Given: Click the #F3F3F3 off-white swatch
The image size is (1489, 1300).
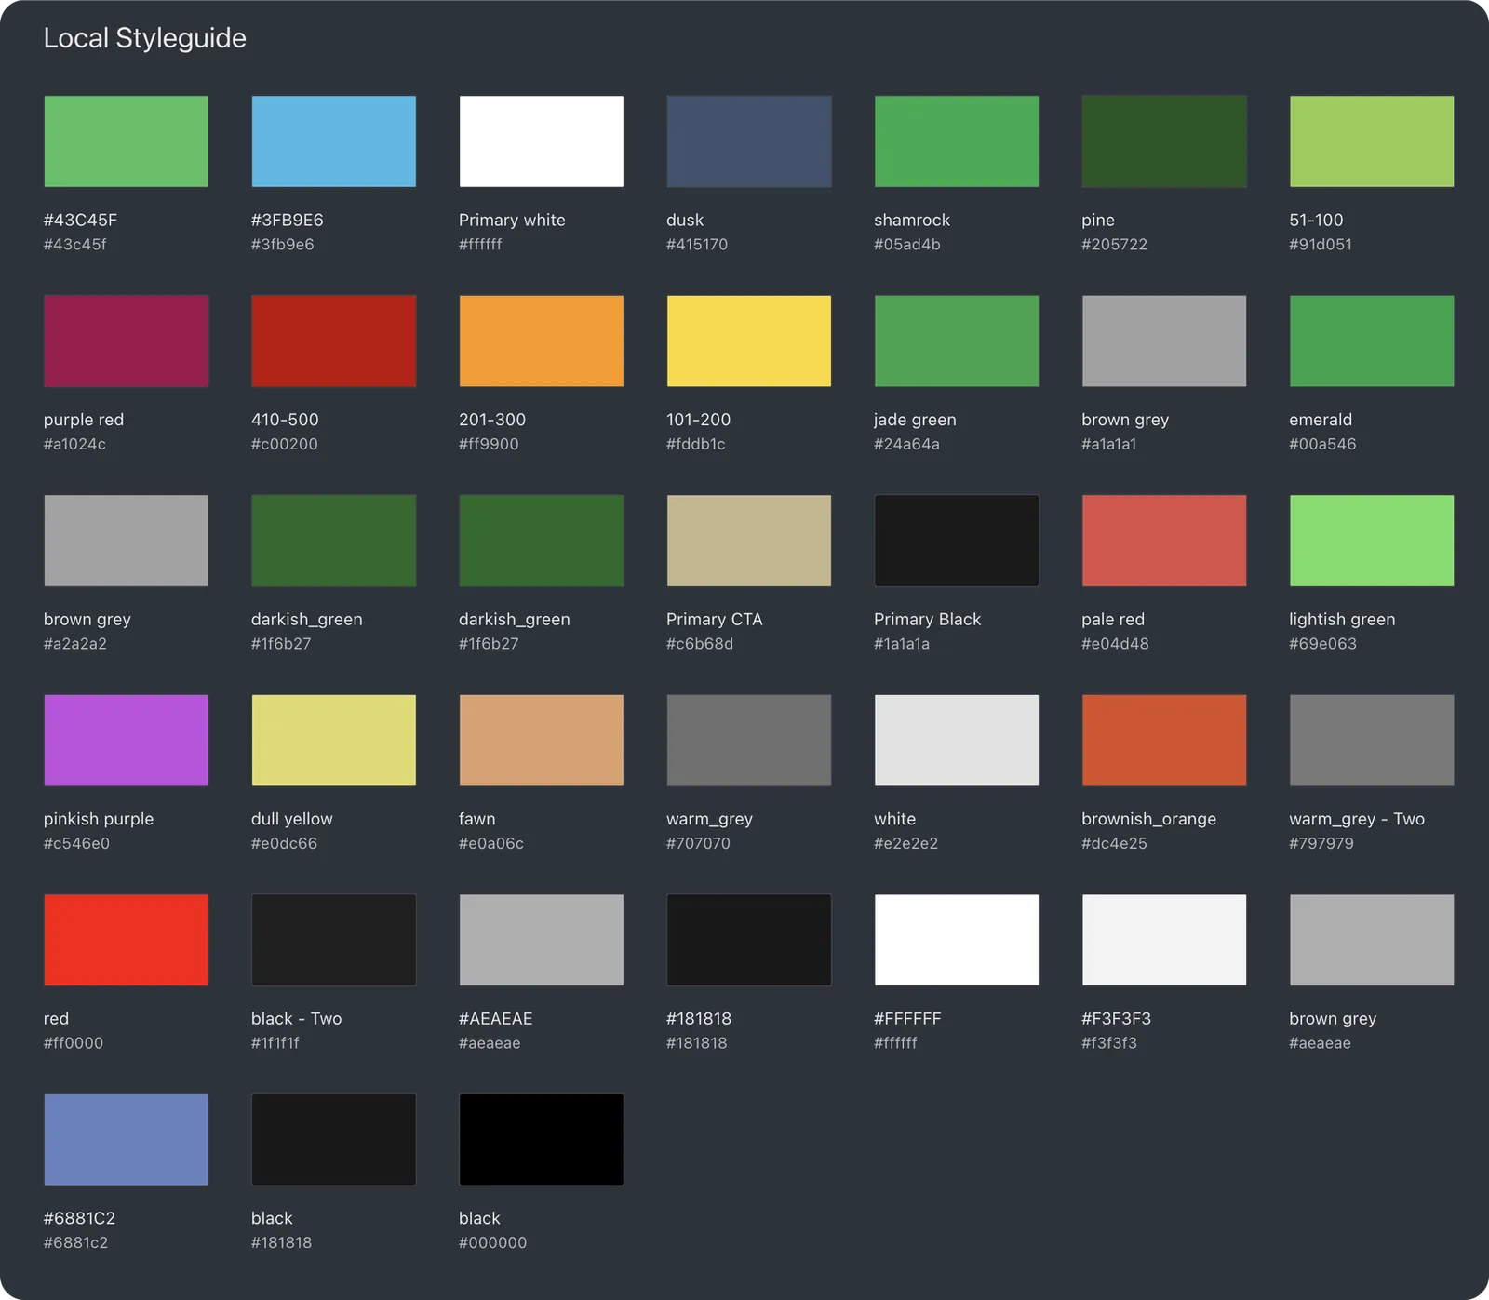Looking at the screenshot, I should click(x=1163, y=940).
